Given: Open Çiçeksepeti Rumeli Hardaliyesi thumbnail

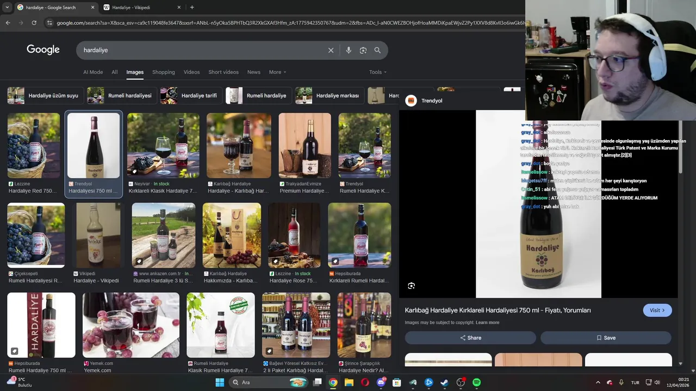Looking at the screenshot, I should pos(36,235).
